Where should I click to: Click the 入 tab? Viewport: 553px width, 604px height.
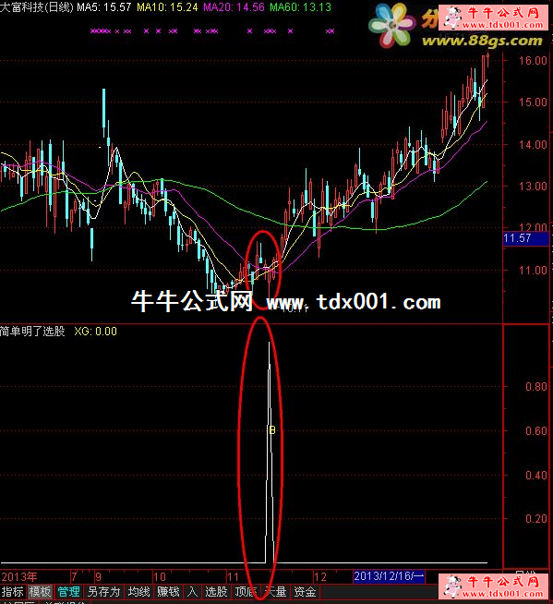(192, 591)
